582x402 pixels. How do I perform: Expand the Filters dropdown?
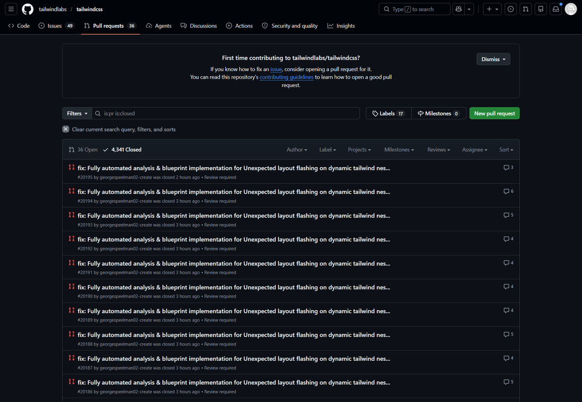coord(77,113)
